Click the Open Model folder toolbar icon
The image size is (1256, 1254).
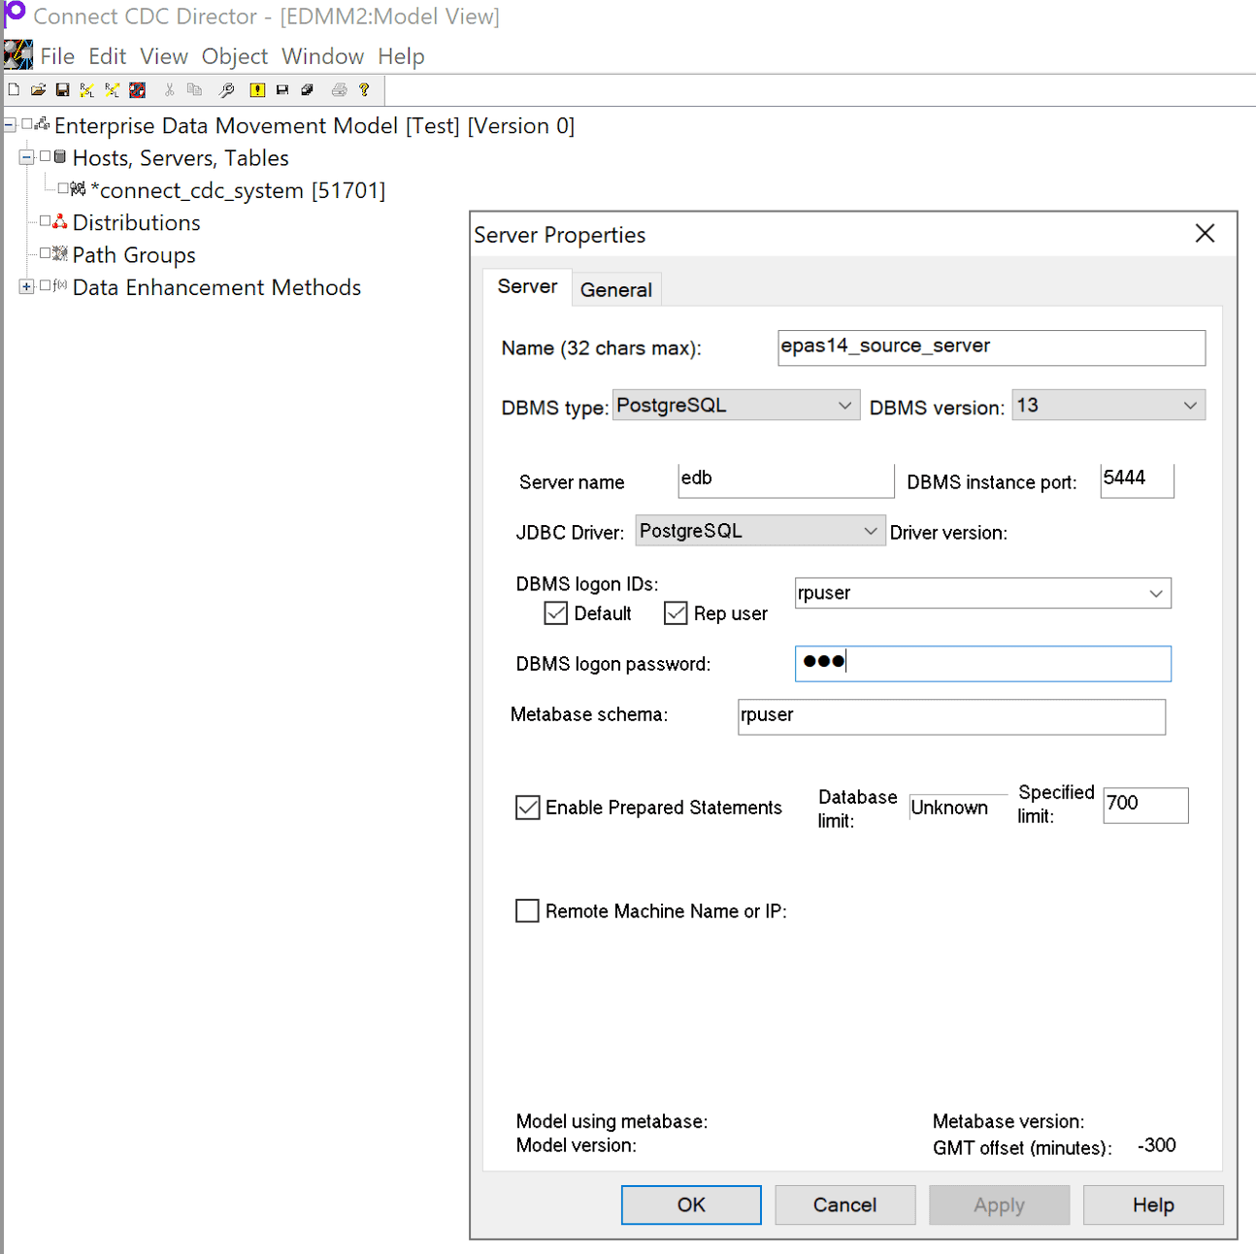tap(38, 89)
